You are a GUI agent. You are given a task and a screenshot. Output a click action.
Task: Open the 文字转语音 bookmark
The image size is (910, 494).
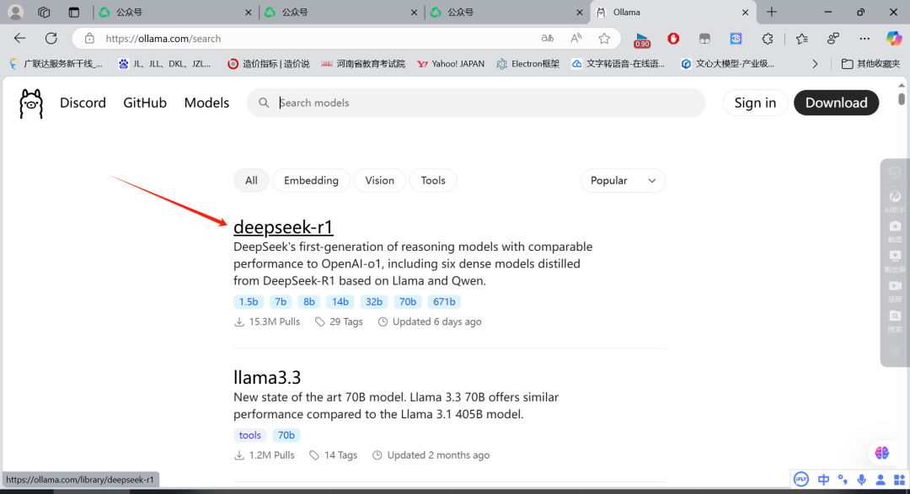[x=618, y=64]
